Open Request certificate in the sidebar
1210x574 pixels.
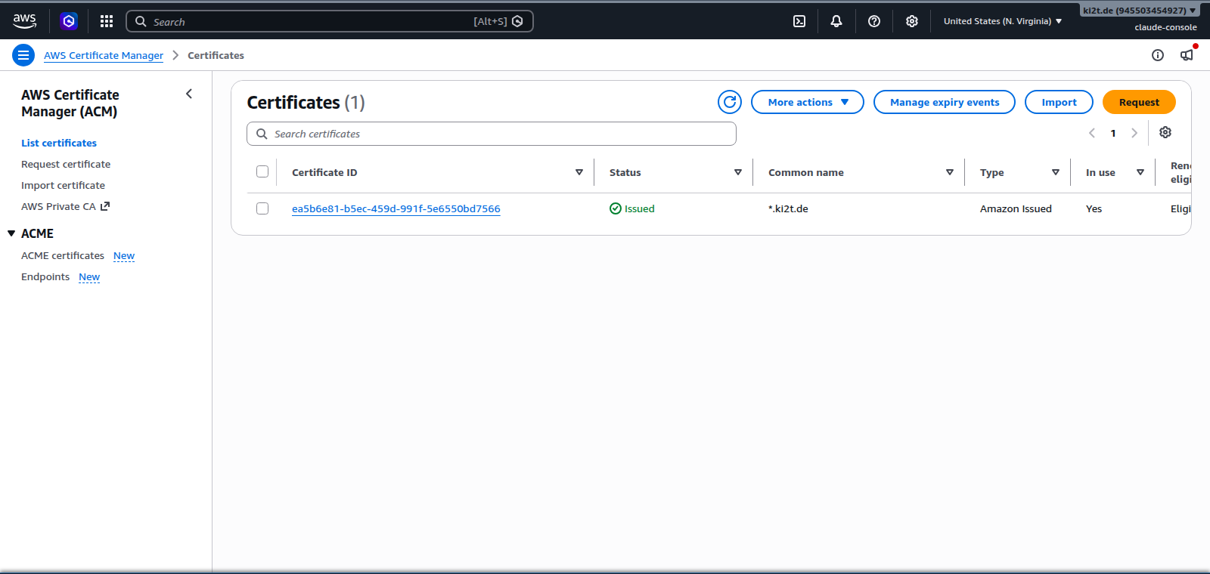click(66, 164)
